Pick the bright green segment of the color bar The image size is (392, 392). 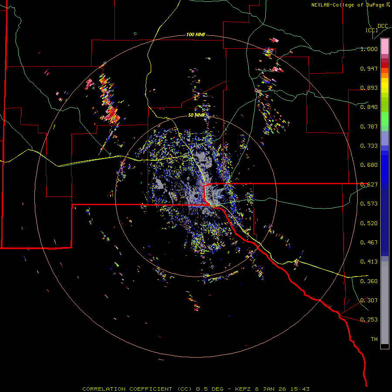385,119
